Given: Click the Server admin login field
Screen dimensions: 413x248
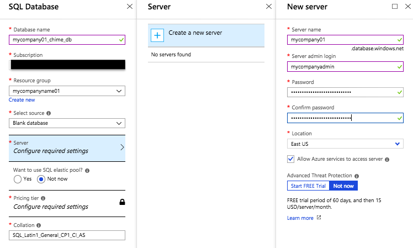Looking at the screenshot, I should 345,67.
